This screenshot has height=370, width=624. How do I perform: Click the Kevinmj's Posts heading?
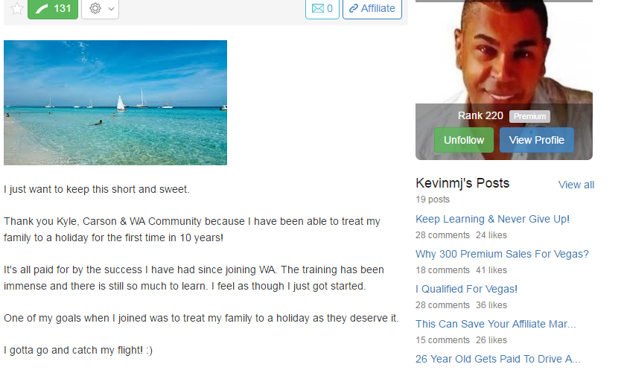pos(462,183)
